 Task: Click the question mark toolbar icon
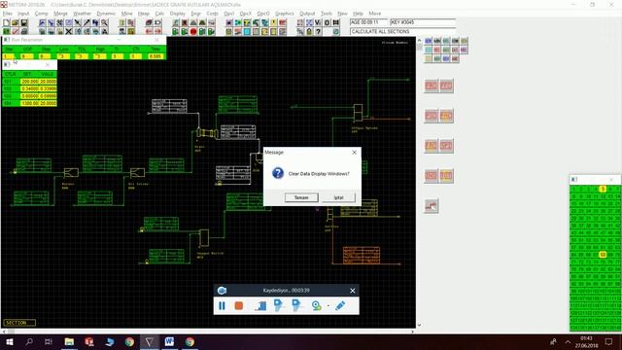318,31
